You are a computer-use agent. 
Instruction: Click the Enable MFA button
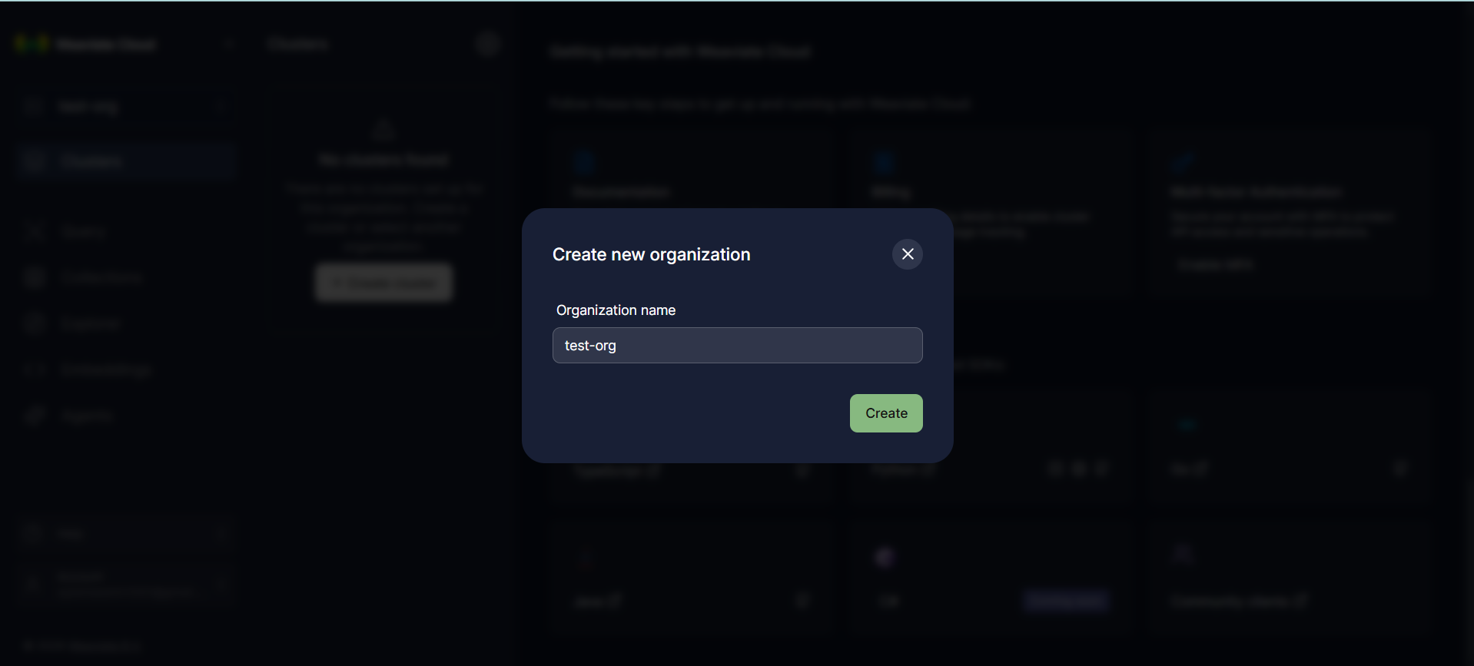[1215, 264]
